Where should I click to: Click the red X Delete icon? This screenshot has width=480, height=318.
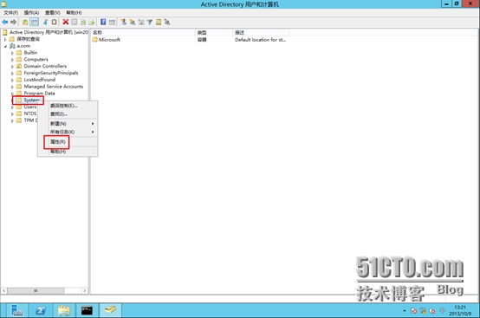(x=66, y=22)
